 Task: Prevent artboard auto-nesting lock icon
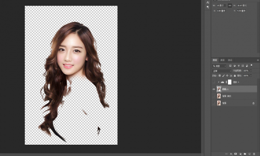[x=231, y=75]
